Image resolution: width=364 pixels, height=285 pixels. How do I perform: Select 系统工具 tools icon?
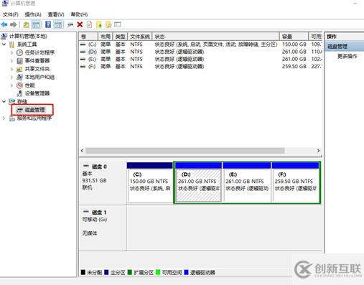click(x=11, y=45)
